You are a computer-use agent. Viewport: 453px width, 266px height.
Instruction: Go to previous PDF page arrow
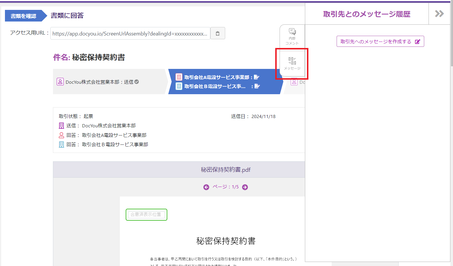click(x=206, y=187)
